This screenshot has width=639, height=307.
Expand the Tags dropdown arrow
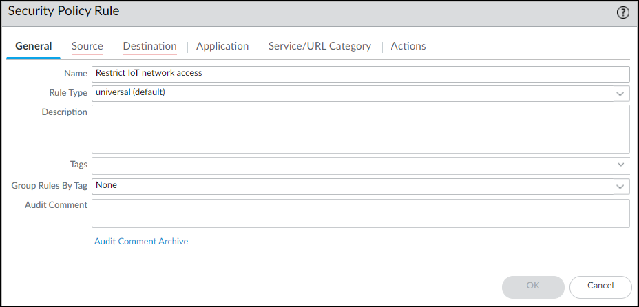(620, 165)
